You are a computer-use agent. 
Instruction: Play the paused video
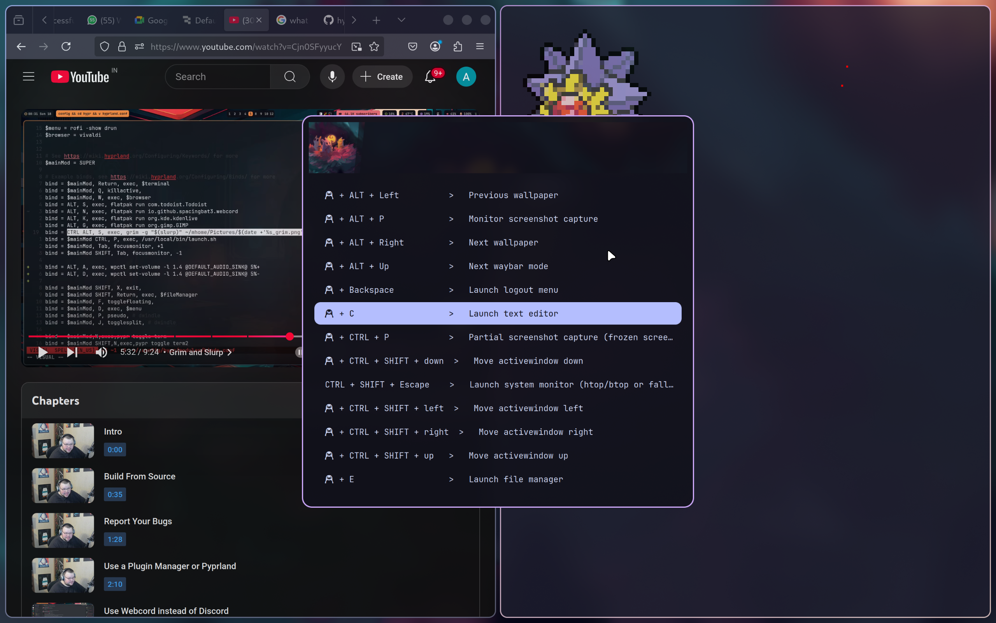pos(42,352)
